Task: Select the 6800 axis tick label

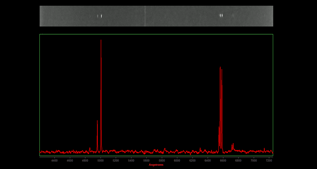Action: [x=238, y=161]
